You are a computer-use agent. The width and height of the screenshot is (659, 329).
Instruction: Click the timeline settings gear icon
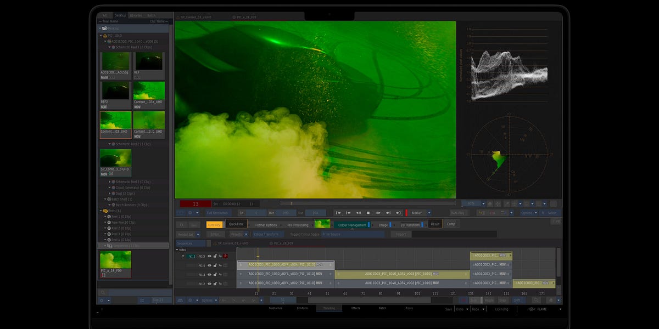click(x=190, y=300)
